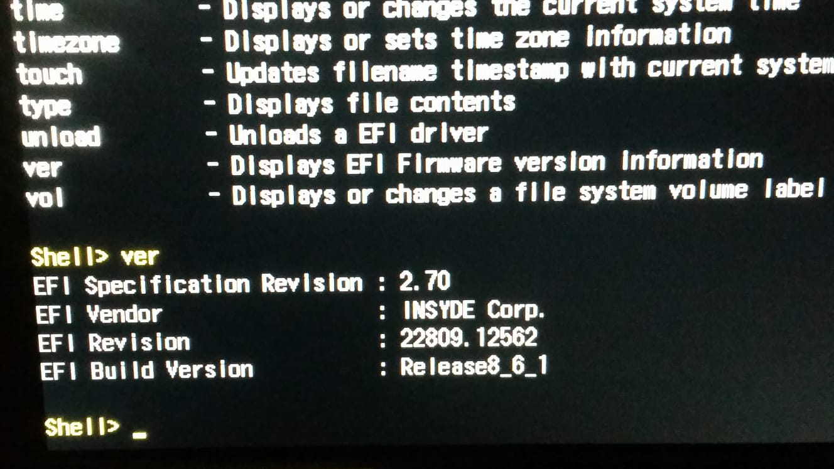Click the 'type' command entry
Image resolution: width=834 pixels, height=469 pixels.
click(x=45, y=105)
